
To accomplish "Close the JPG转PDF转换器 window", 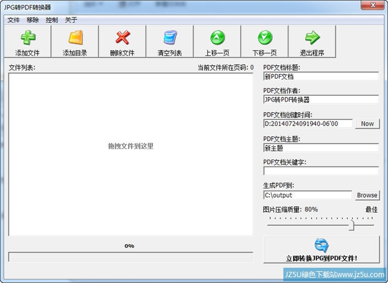I will pos(372,5).
